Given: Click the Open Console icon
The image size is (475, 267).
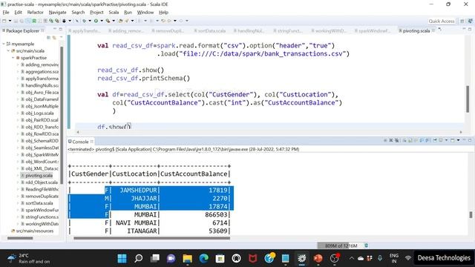Looking at the screenshot, I should click(x=453, y=140).
